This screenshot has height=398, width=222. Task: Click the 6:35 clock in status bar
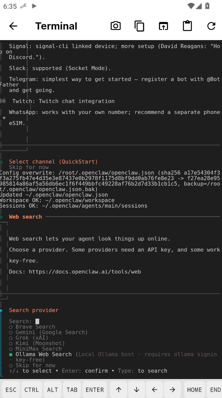coord(10,6)
